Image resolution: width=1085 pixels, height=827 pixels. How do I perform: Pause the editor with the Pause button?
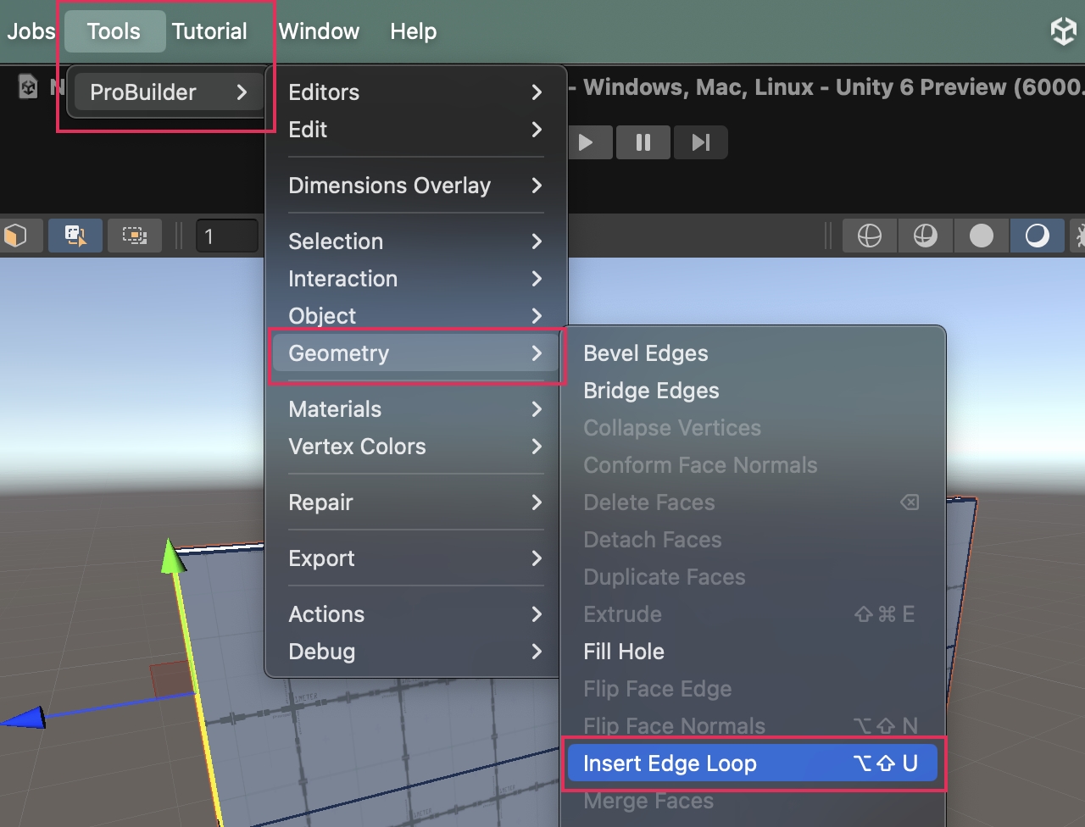tap(643, 142)
